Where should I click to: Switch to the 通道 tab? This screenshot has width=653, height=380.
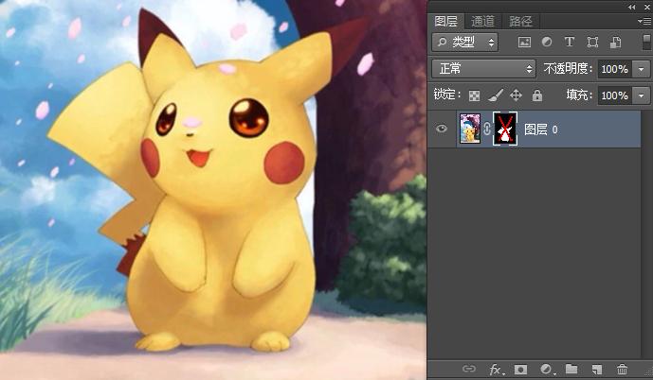pyautogui.click(x=482, y=21)
